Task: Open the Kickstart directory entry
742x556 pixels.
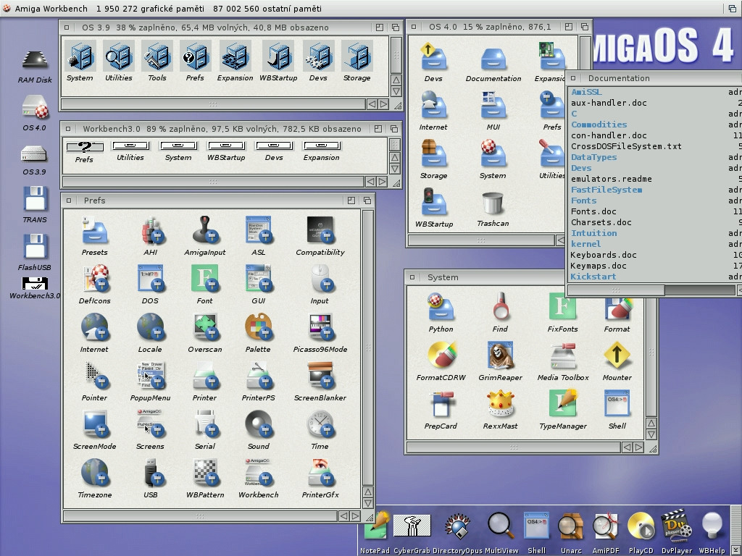Action: pyautogui.click(x=593, y=277)
